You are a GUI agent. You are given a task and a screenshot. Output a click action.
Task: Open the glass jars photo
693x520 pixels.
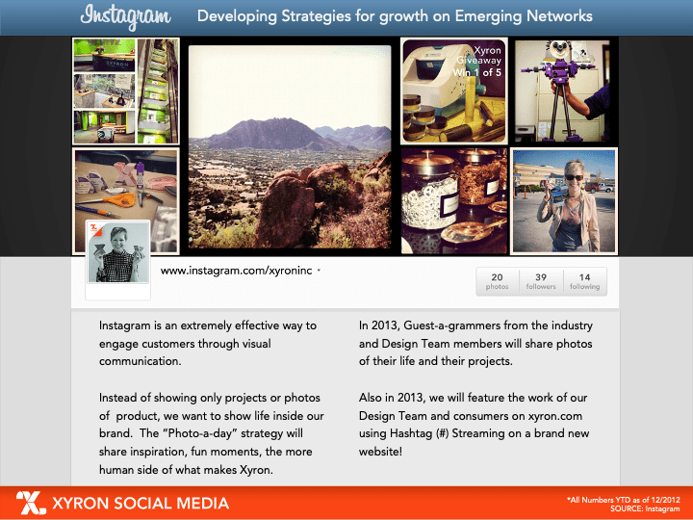tap(454, 201)
